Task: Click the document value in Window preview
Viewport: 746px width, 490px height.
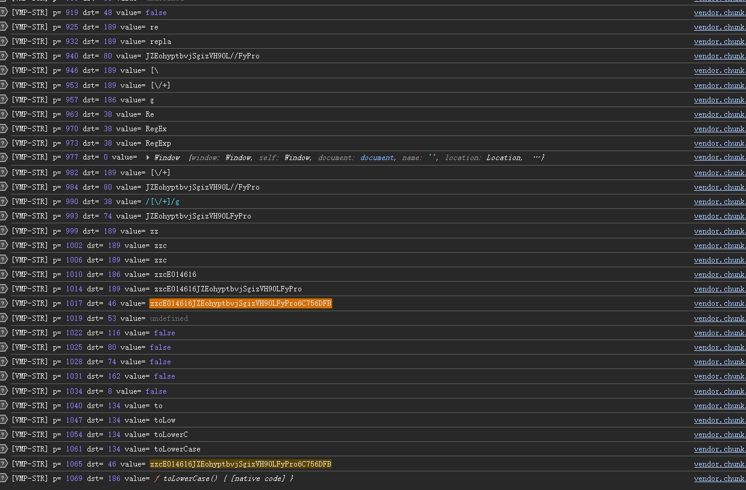Action: [x=377, y=158]
